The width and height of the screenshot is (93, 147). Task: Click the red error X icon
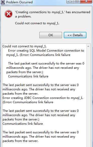tap(9, 14)
